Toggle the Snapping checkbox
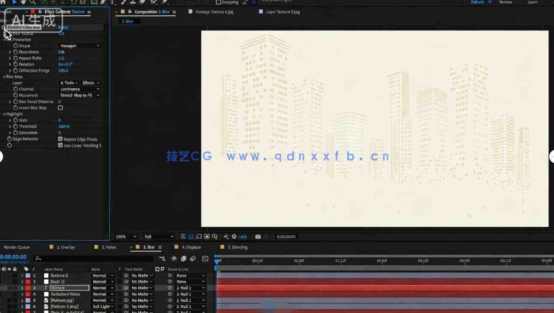The height and width of the screenshot is (313, 554). [218, 2]
